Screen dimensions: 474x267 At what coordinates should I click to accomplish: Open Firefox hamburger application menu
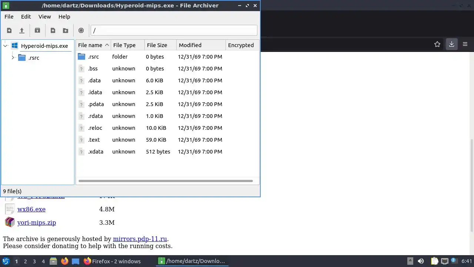465,44
